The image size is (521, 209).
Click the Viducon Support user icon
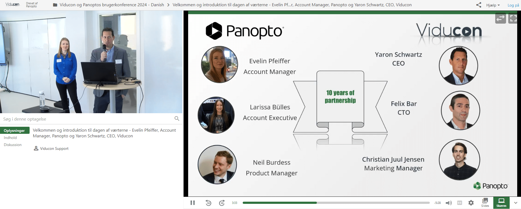(x=36, y=148)
